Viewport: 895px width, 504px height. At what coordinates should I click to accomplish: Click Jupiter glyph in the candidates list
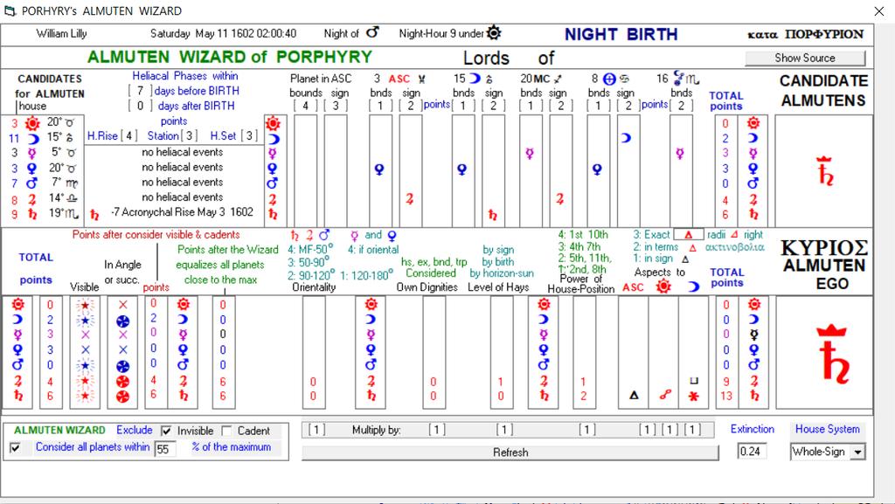point(32,199)
